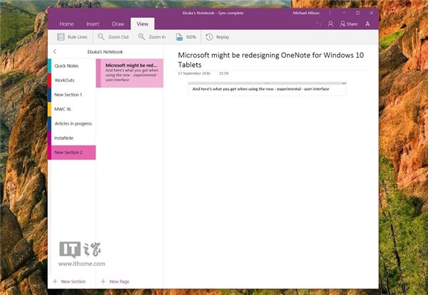Open the Draw tab
This screenshot has height=295, width=428.
click(x=118, y=24)
